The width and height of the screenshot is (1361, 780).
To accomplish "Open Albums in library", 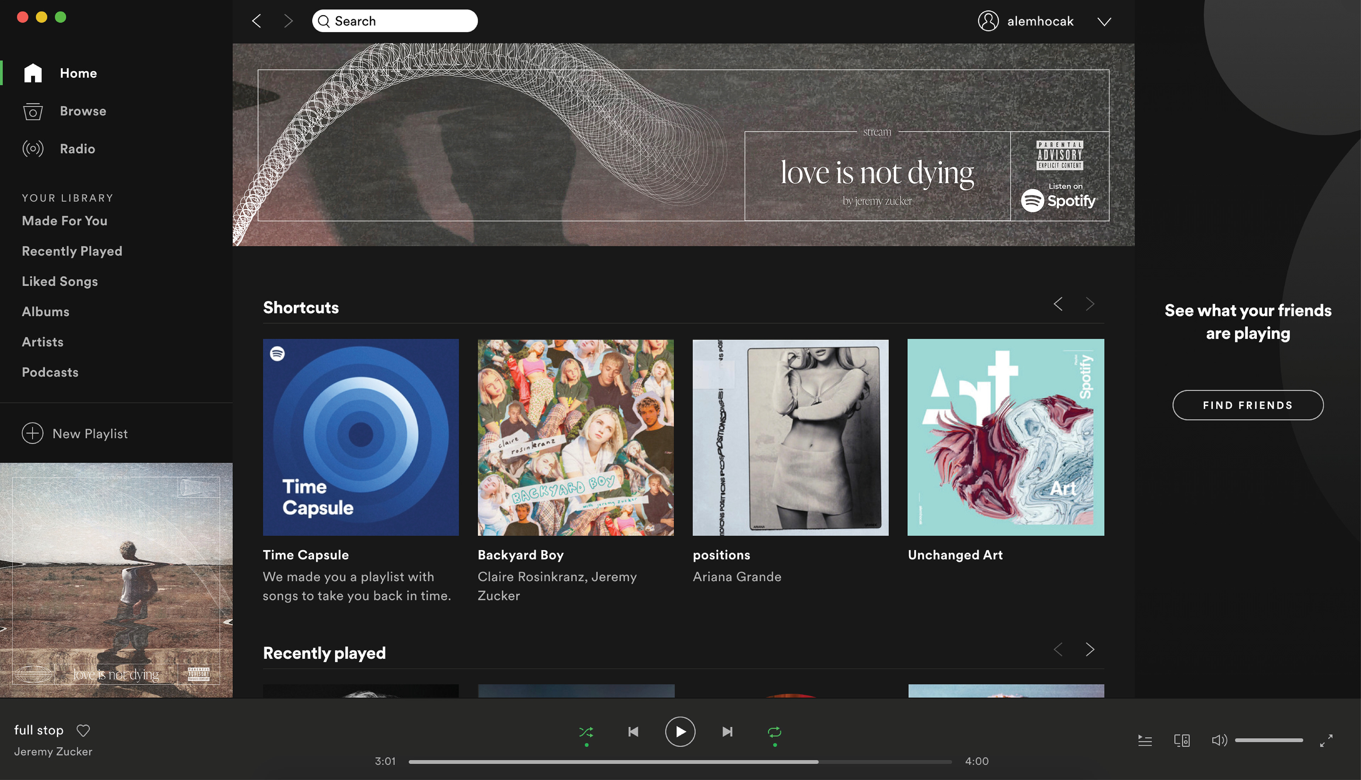I will click(45, 312).
